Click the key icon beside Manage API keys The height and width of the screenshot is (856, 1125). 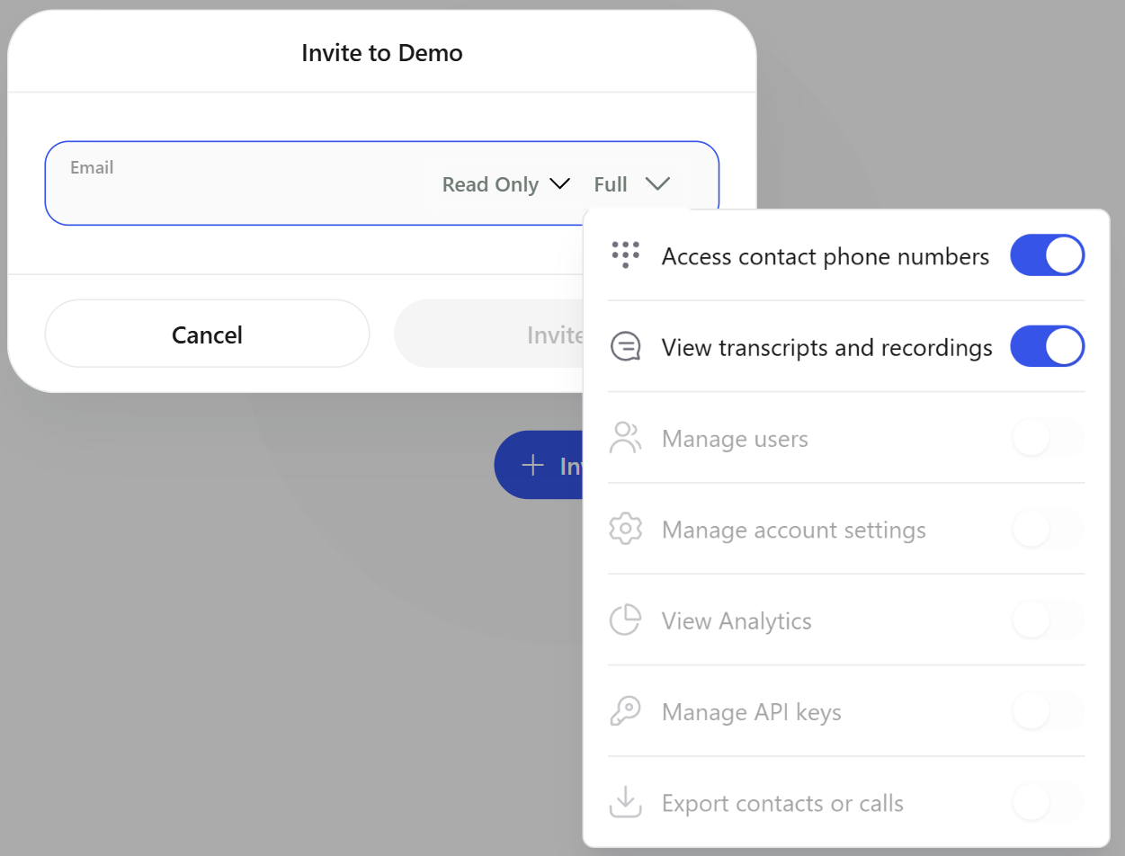tap(625, 711)
